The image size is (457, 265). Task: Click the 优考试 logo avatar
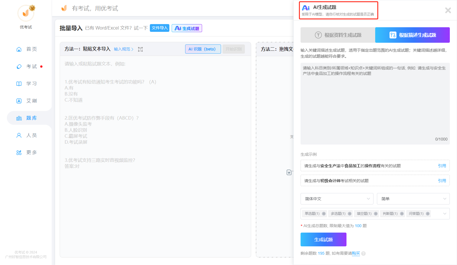26,13
